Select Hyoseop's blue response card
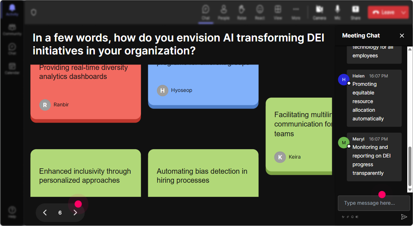Screen dimensions: 413x226 point(203,87)
